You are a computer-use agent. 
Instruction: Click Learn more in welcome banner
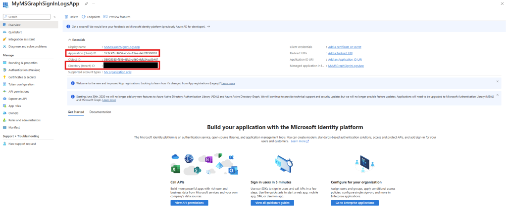[228, 83]
